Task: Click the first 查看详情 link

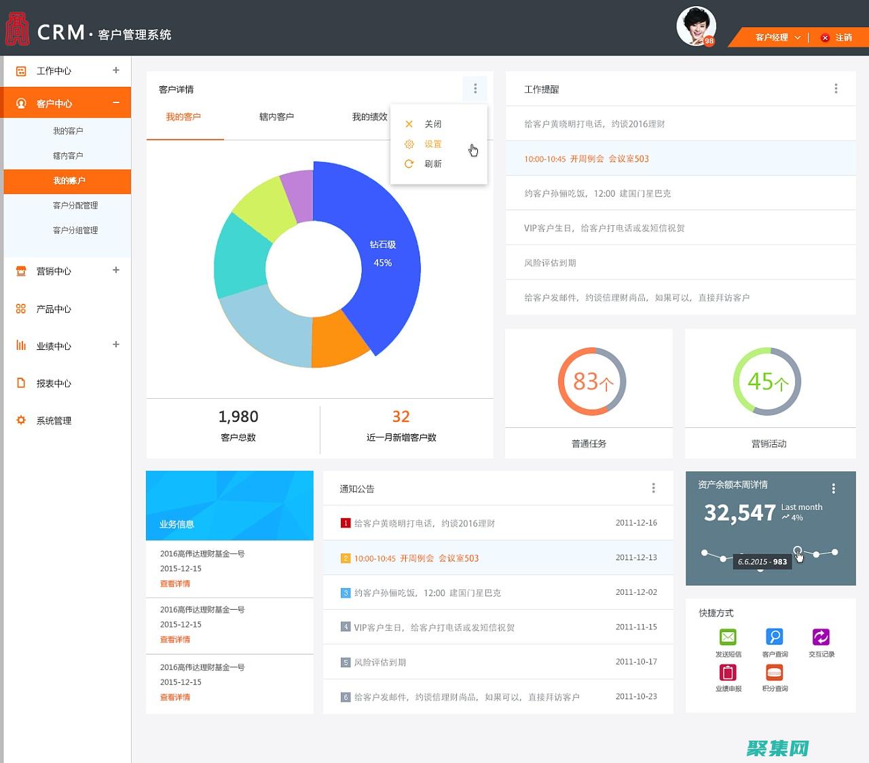Action: click(174, 583)
